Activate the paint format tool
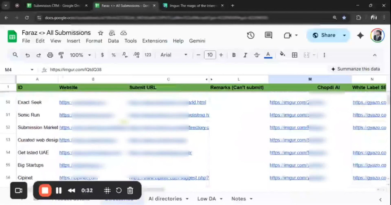391x205 pixels. coord(61,55)
